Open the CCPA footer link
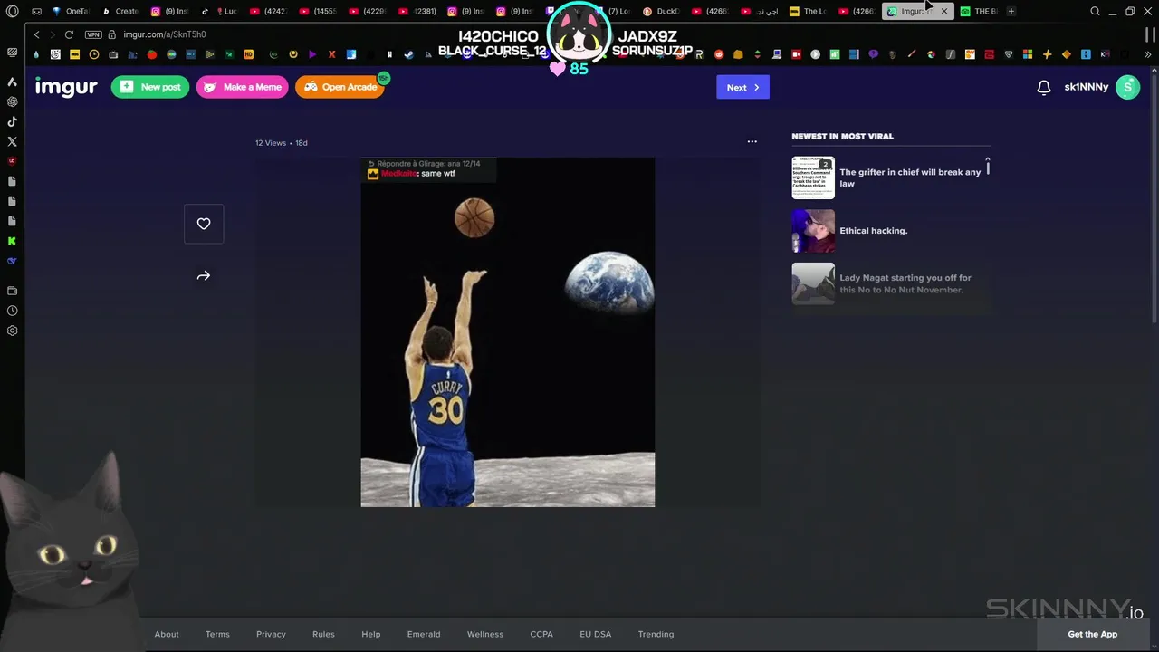 [x=541, y=634]
